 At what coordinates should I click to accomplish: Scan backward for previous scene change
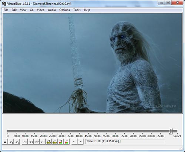tap(61, 142)
